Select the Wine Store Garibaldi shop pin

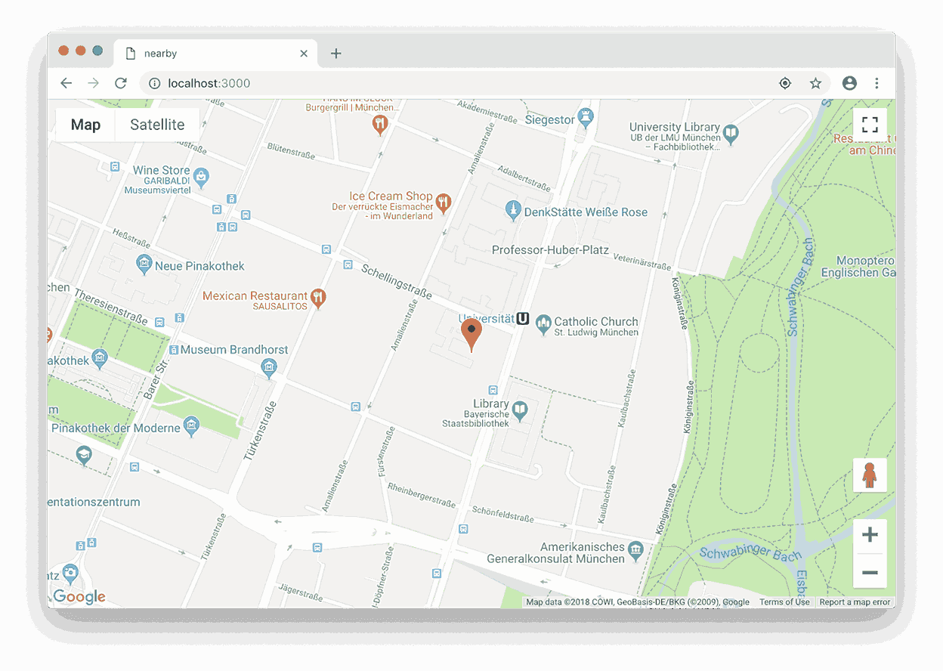[201, 177]
